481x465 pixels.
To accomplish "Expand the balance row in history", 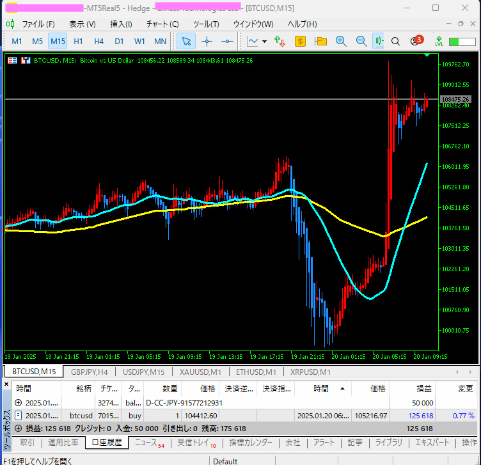I will pyautogui.click(x=18, y=403).
